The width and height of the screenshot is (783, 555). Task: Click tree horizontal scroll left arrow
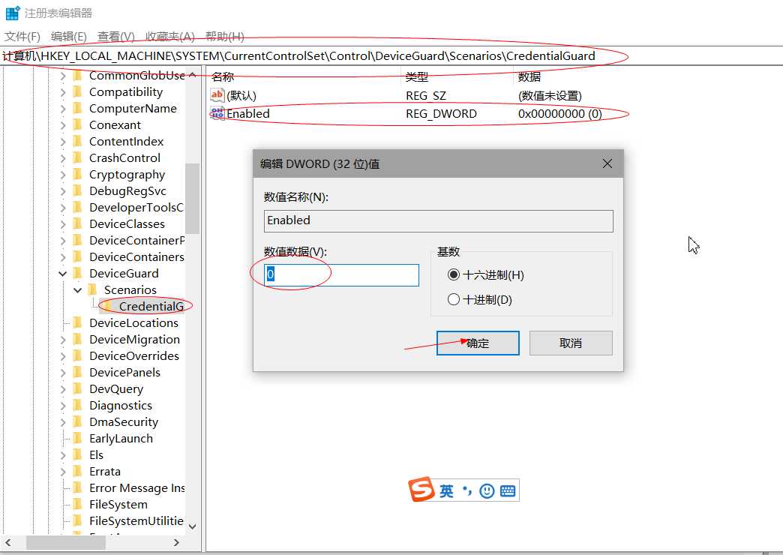click(x=8, y=542)
